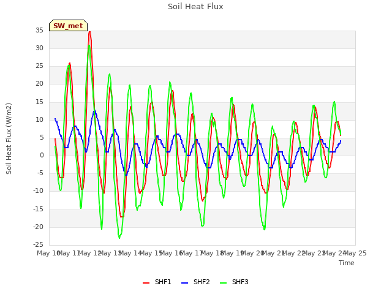Click the red SHF1 legend color marker
This screenshot has width=392, height=294.
click(x=146, y=283)
